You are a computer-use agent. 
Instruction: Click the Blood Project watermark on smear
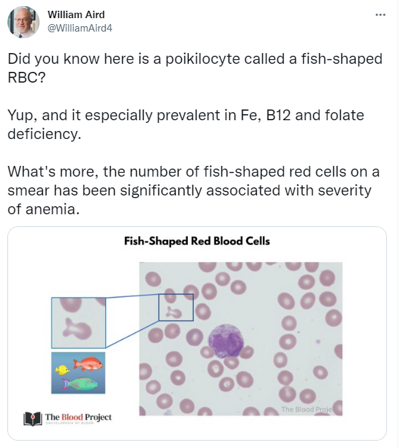tap(307, 409)
